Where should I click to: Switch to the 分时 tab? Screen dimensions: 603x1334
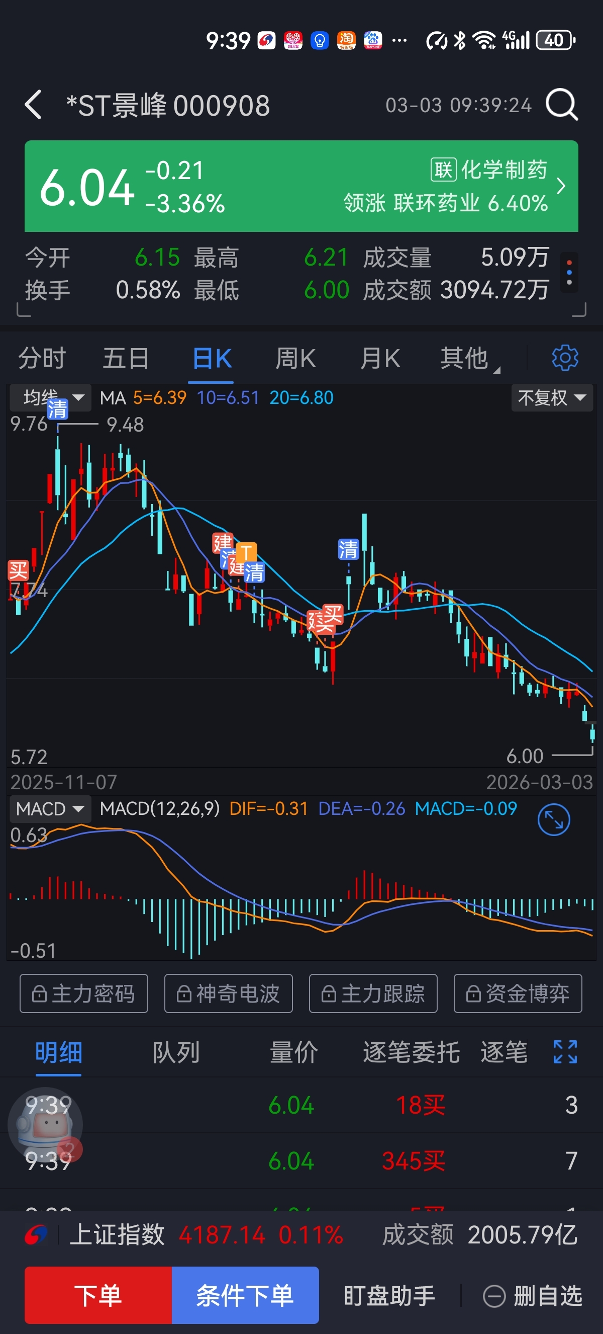42,358
